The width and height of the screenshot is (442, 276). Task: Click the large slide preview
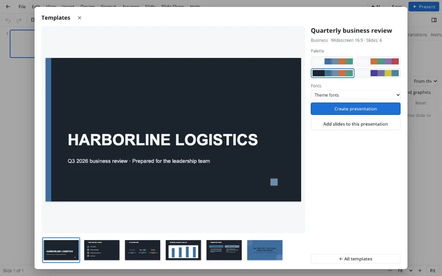174,130
